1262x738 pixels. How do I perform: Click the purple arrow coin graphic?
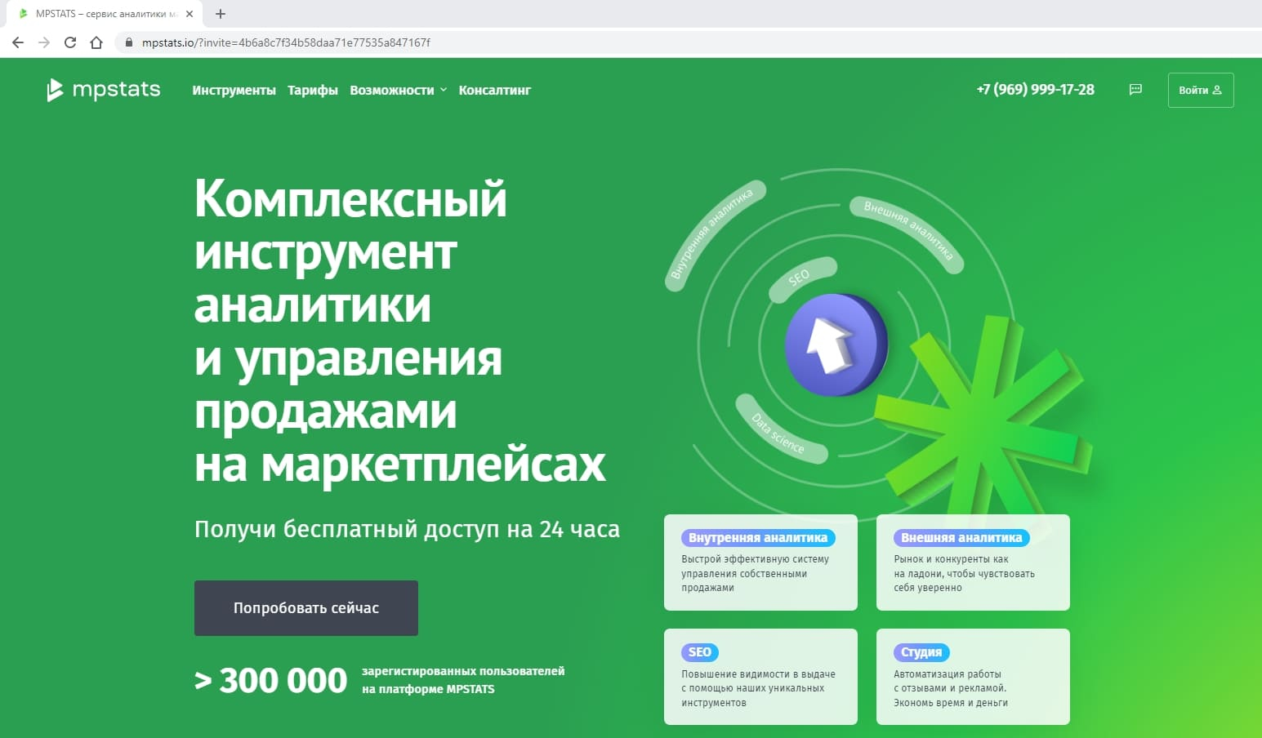[836, 345]
